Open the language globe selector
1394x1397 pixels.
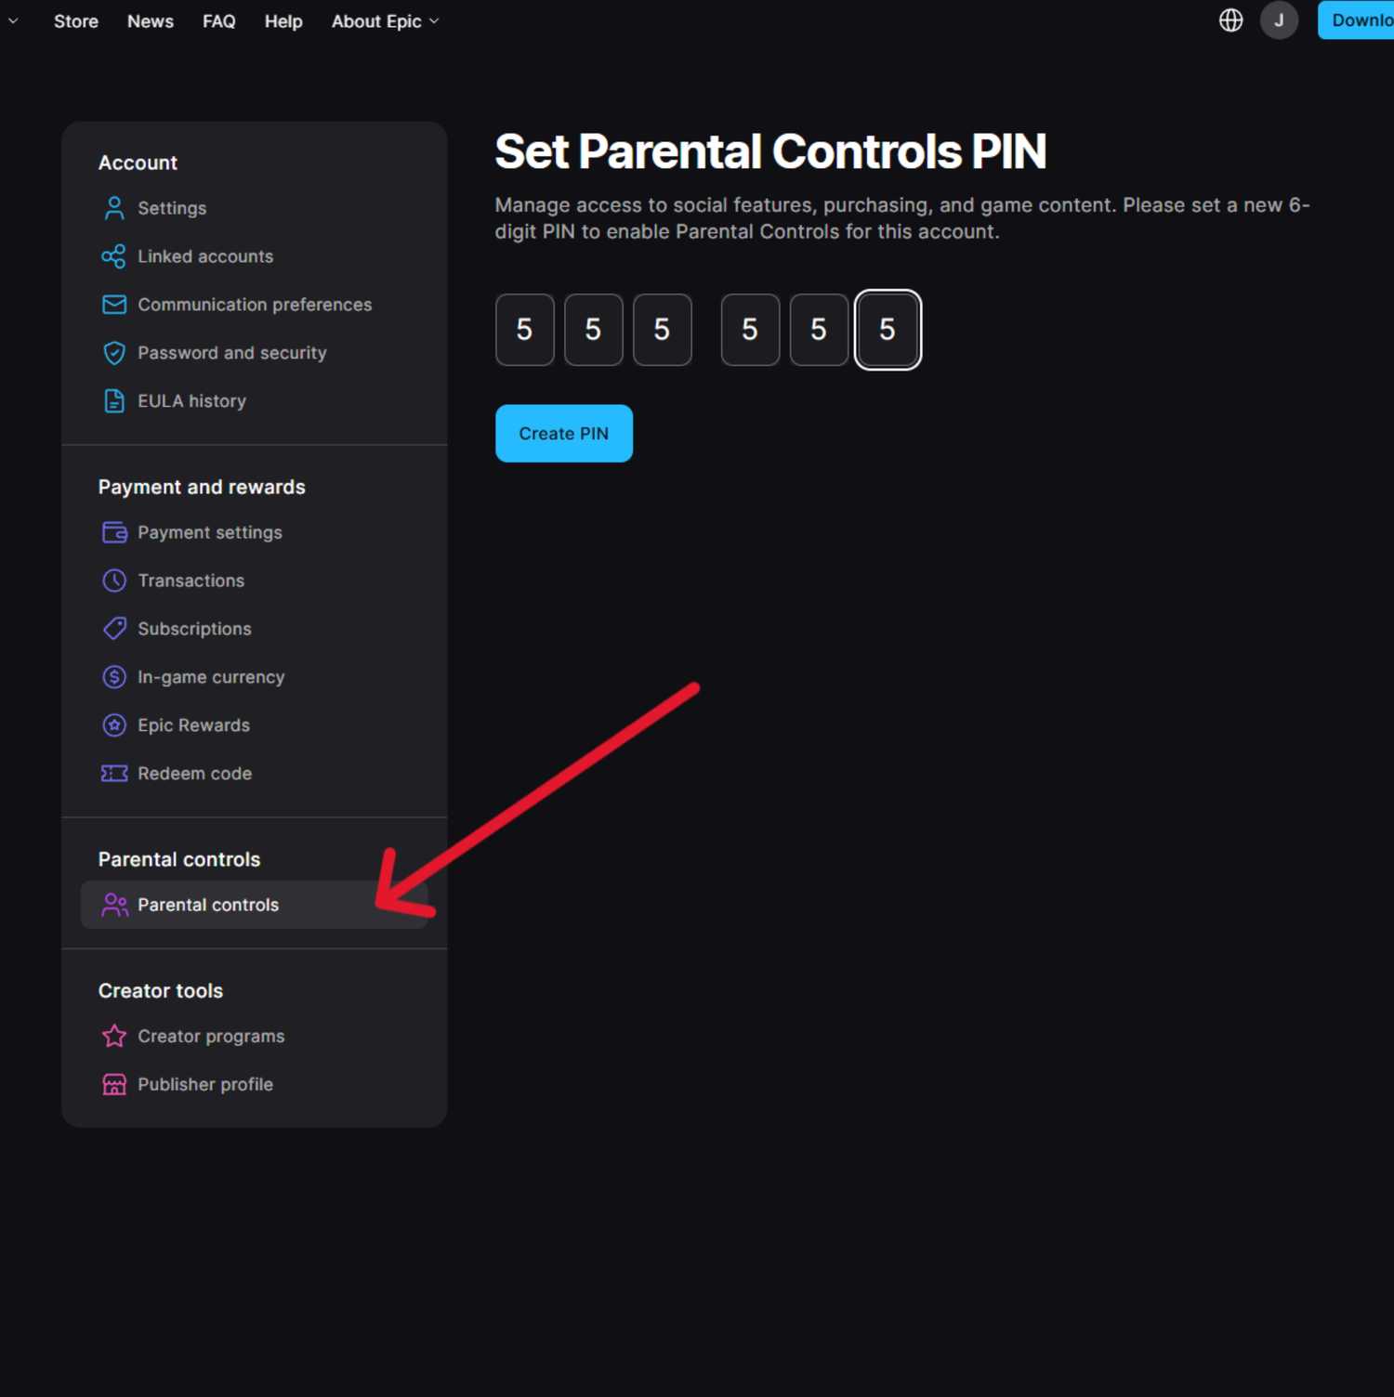click(1230, 20)
